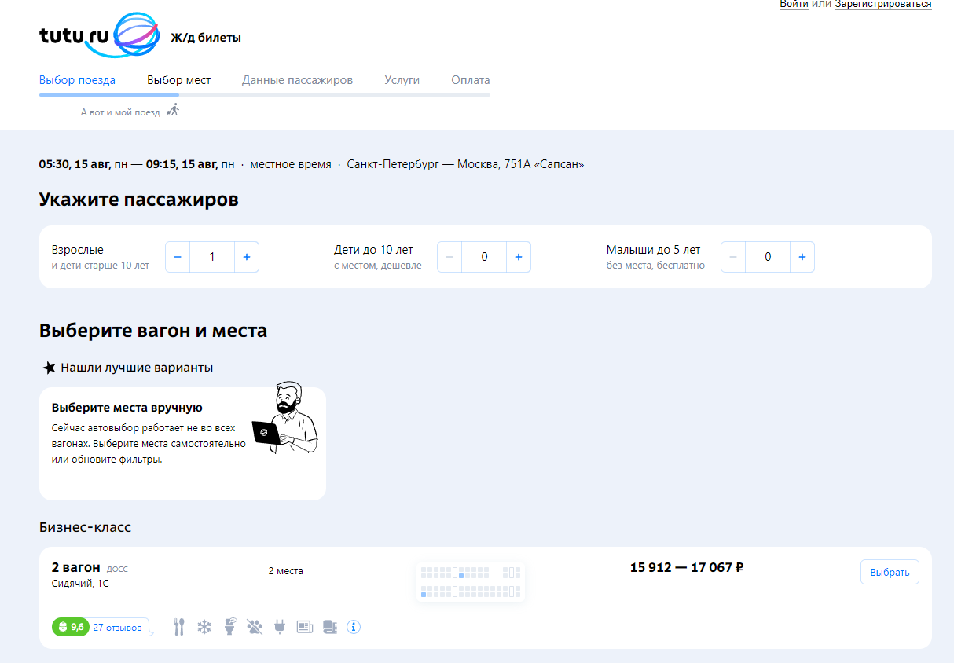This screenshot has width=954, height=663.
Task: Click the tutu.ru logo
Action: (99, 36)
